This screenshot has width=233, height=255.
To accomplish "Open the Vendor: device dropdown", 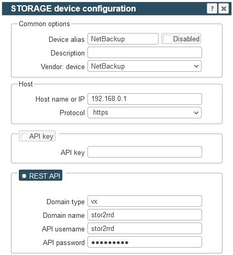I will 145,66.
